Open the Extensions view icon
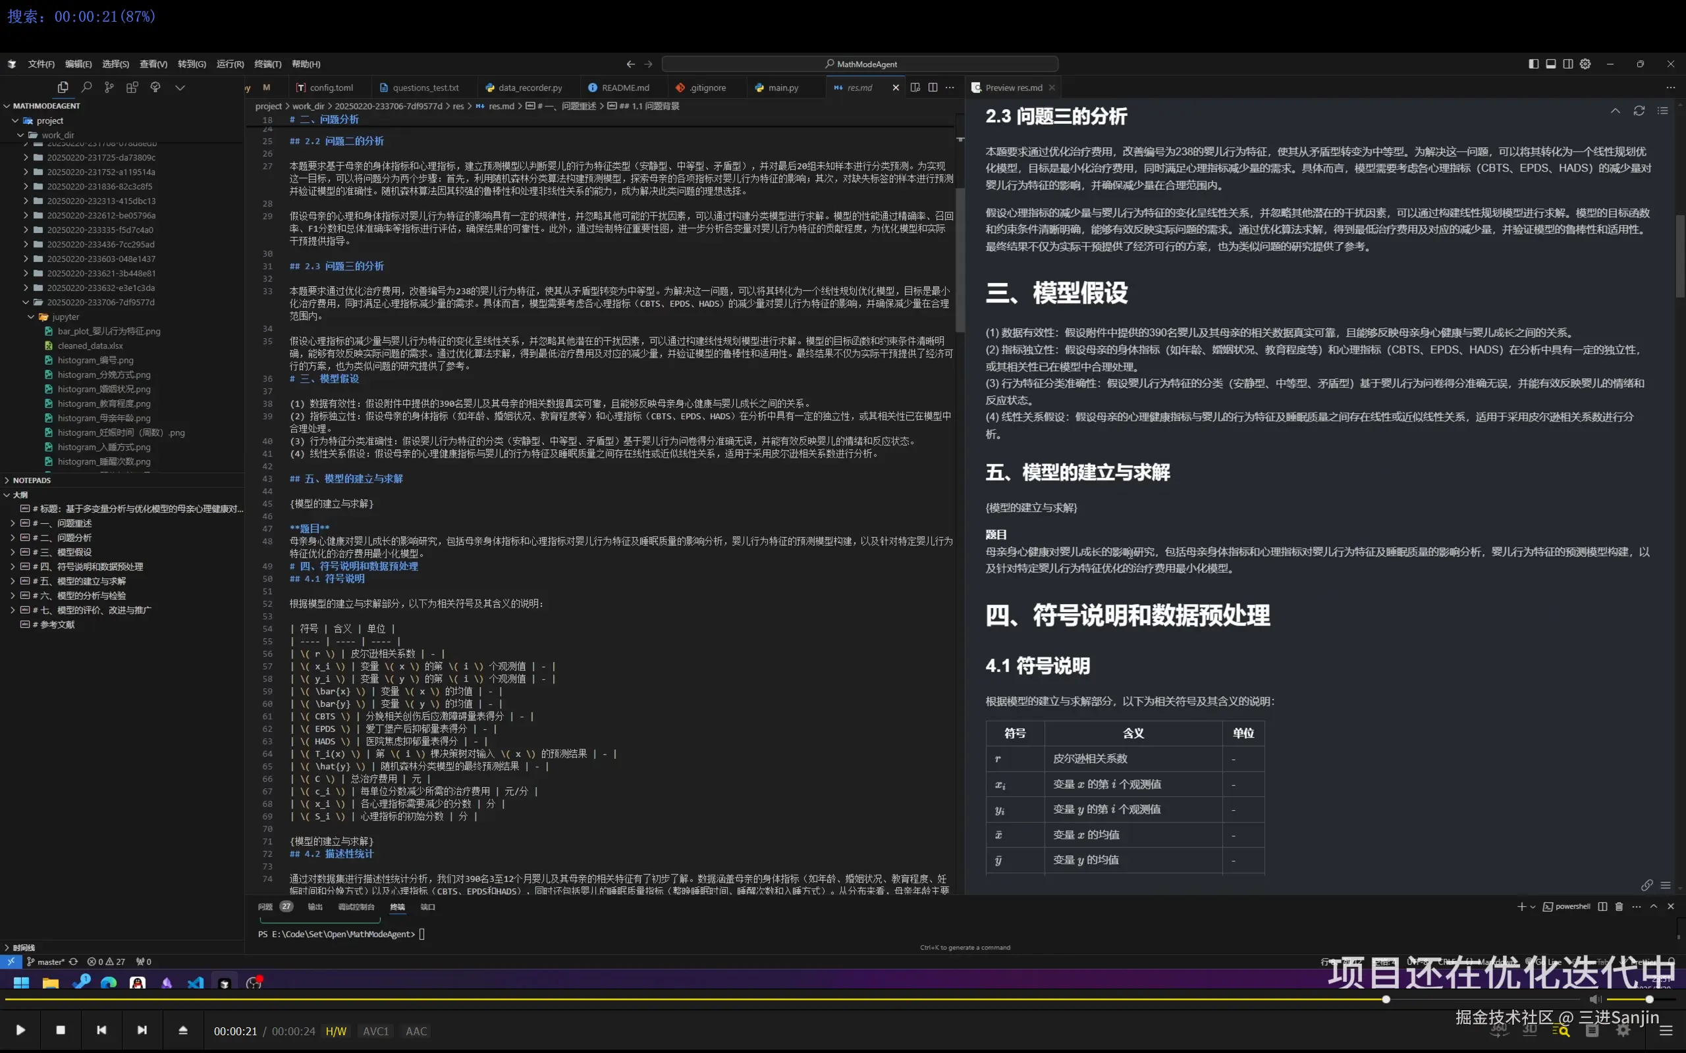Viewport: 1686px width, 1053px height. 132,88
